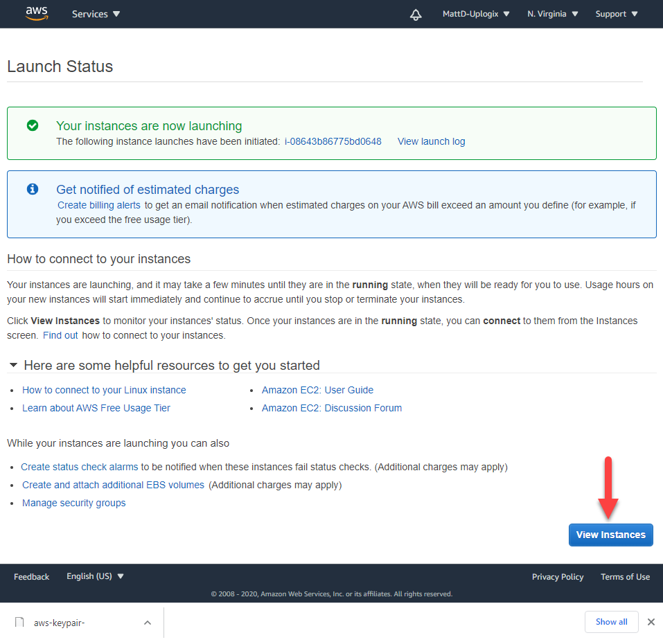The width and height of the screenshot is (663, 642).
Task: Click the blue information icon
Action: click(32, 189)
